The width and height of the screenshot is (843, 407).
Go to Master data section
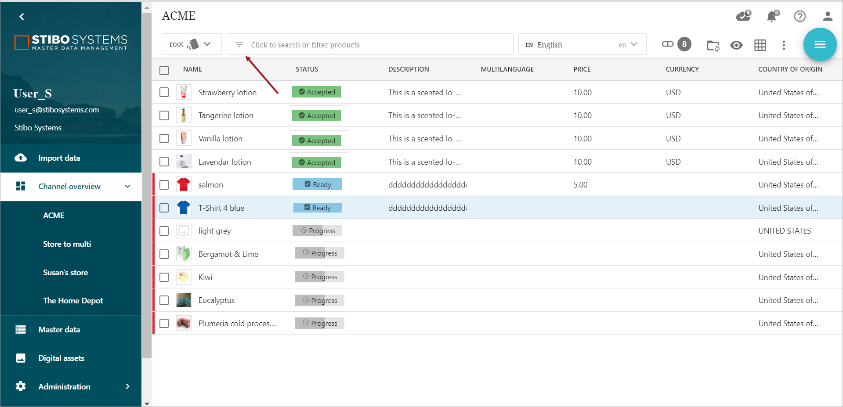(59, 329)
